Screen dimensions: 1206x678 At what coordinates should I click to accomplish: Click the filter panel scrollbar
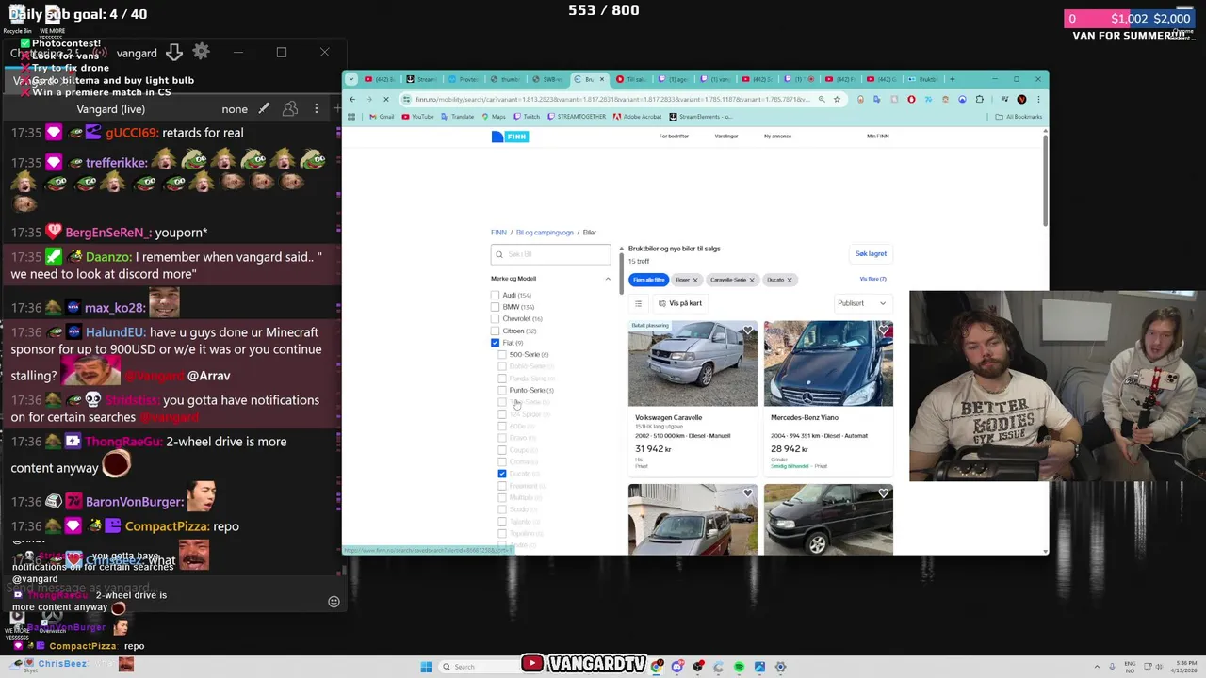tap(621, 273)
